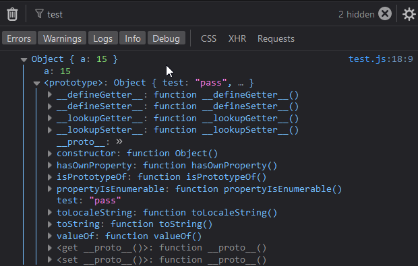Collapse the Object { a: 15 } entry
The height and width of the screenshot is (266, 418).
tap(24, 60)
